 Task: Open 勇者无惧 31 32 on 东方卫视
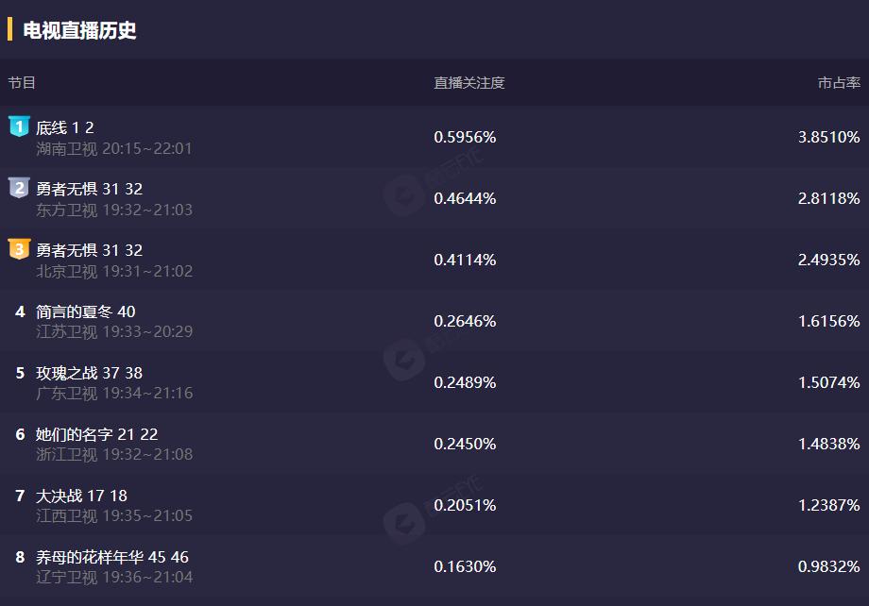[x=89, y=189]
